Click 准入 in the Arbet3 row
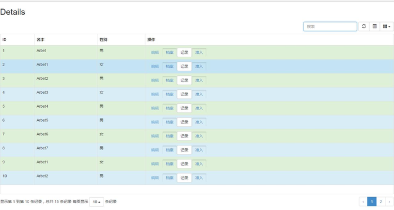This screenshot has height=210, width=394. click(199, 94)
